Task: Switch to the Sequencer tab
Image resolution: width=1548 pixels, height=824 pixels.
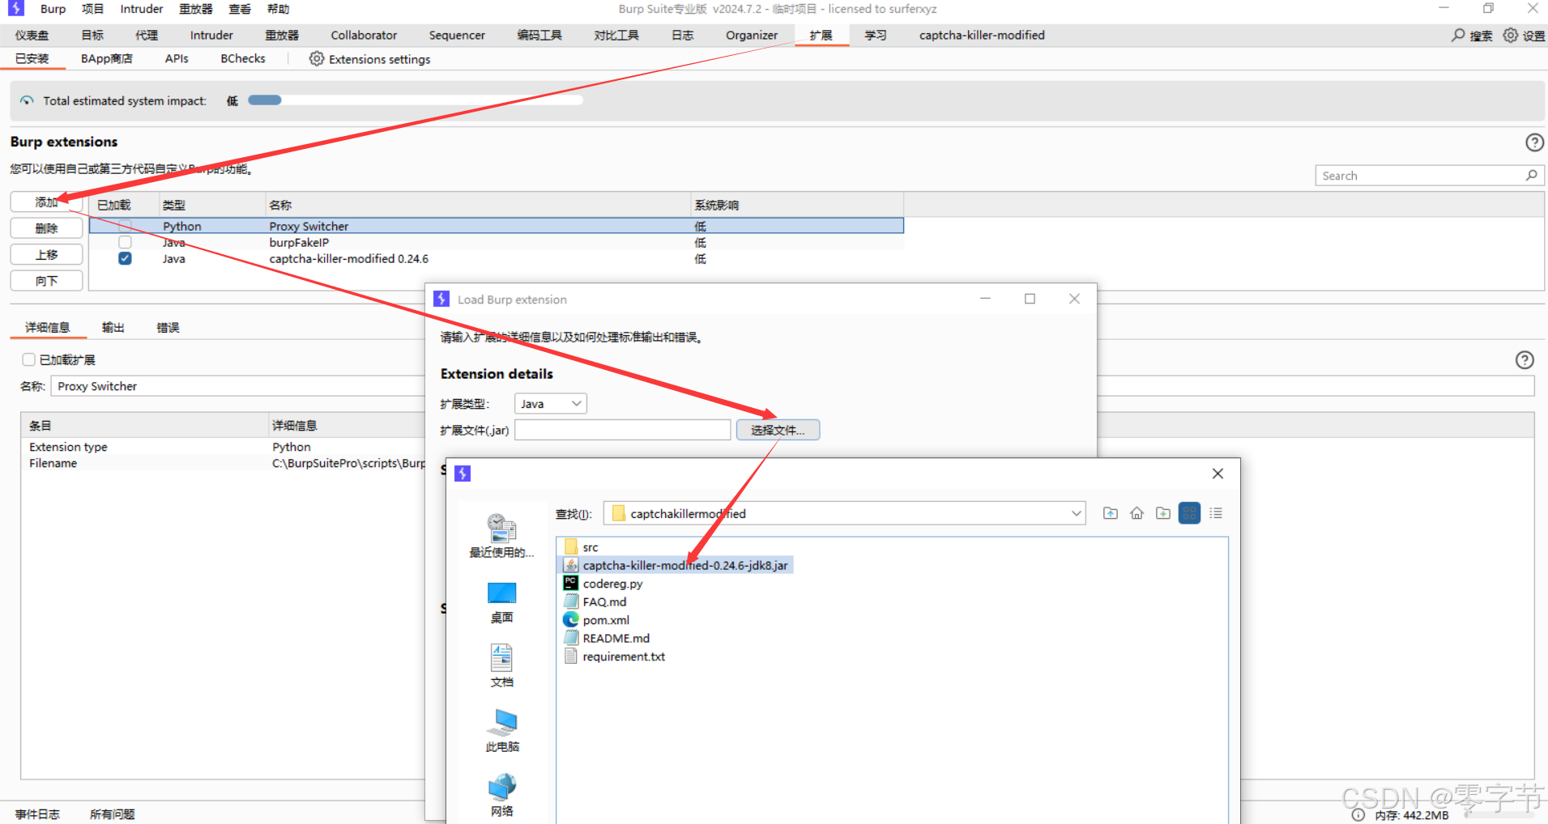Action: click(457, 36)
